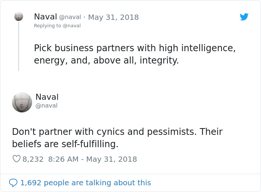Open the 'Naval' name beside the large avatar
The width and height of the screenshot is (261, 192).
(47, 97)
